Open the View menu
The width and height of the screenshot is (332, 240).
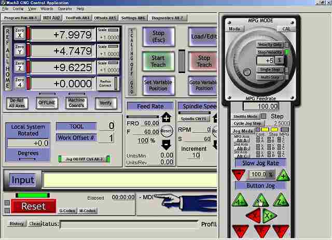(32, 9)
